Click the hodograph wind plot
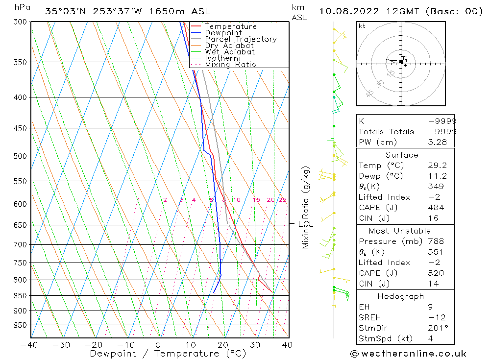Screen dimensions: 490x359 tap(401, 64)
